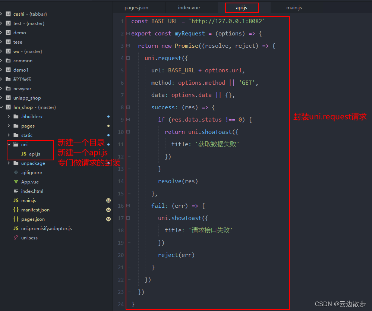The image size is (372, 311).
Task: Click the JS icon of api.js
Action: pyautogui.click(x=24, y=154)
